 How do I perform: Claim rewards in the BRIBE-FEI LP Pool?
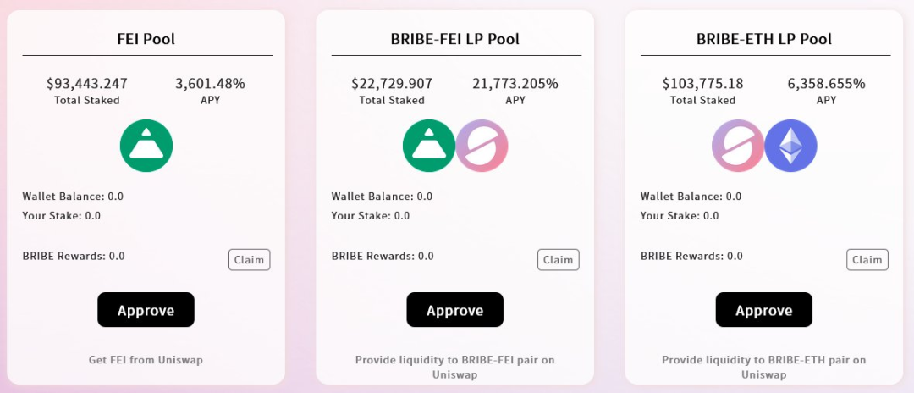[558, 260]
